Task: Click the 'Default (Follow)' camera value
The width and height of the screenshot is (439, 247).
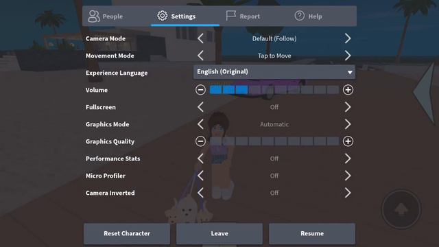Action: click(x=274, y=38)
